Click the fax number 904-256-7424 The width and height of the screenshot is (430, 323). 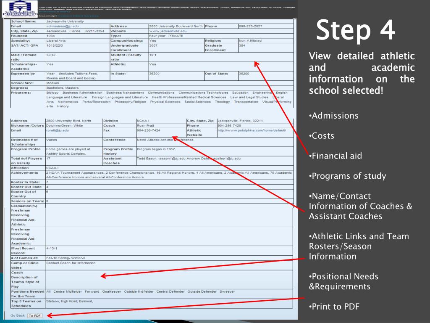tap(148, 130)
